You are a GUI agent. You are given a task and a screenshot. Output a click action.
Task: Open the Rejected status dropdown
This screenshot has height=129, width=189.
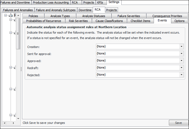(140, 75)
